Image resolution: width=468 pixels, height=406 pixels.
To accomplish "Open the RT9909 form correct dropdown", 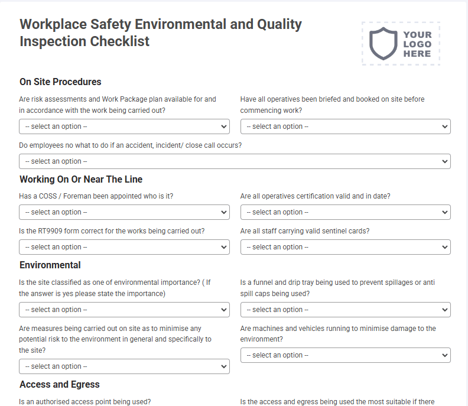I will (x=124, y=247).
